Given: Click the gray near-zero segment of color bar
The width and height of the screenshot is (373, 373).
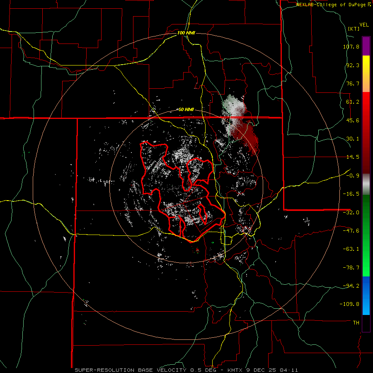Looking at the screenshot, I should [366, 184].
